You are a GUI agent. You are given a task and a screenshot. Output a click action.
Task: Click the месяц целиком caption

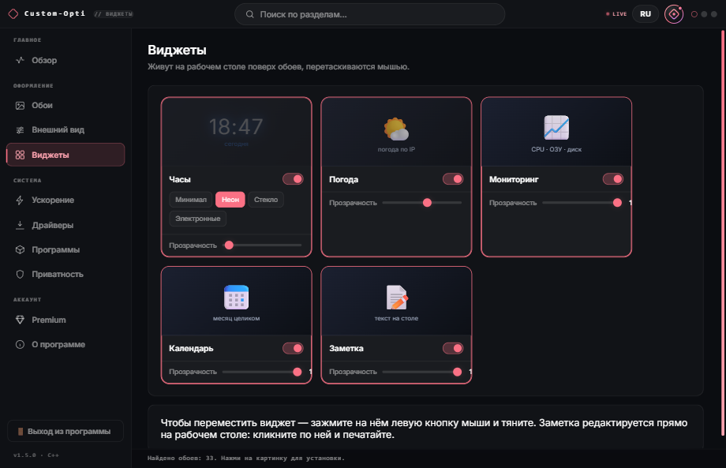tap(236, 319)
